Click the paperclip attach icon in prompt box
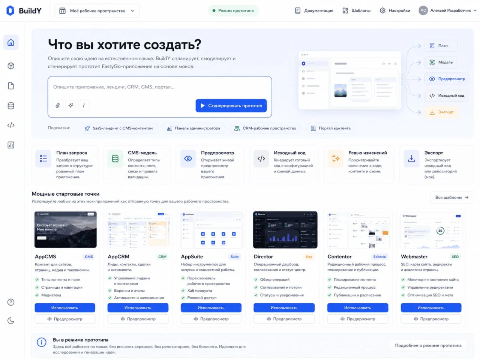This screenshot has width=480, height=360. [x=58, y=106]
